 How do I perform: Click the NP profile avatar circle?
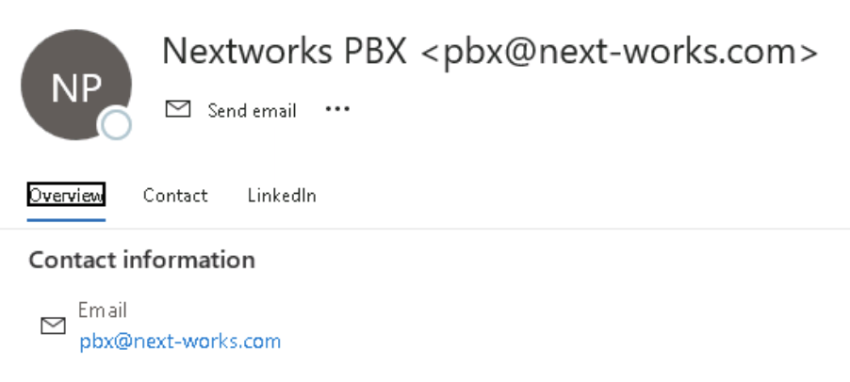76,85
